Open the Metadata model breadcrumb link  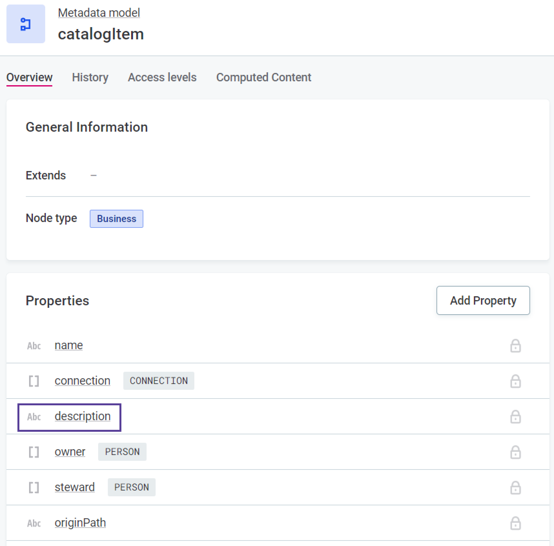[99, 13]
